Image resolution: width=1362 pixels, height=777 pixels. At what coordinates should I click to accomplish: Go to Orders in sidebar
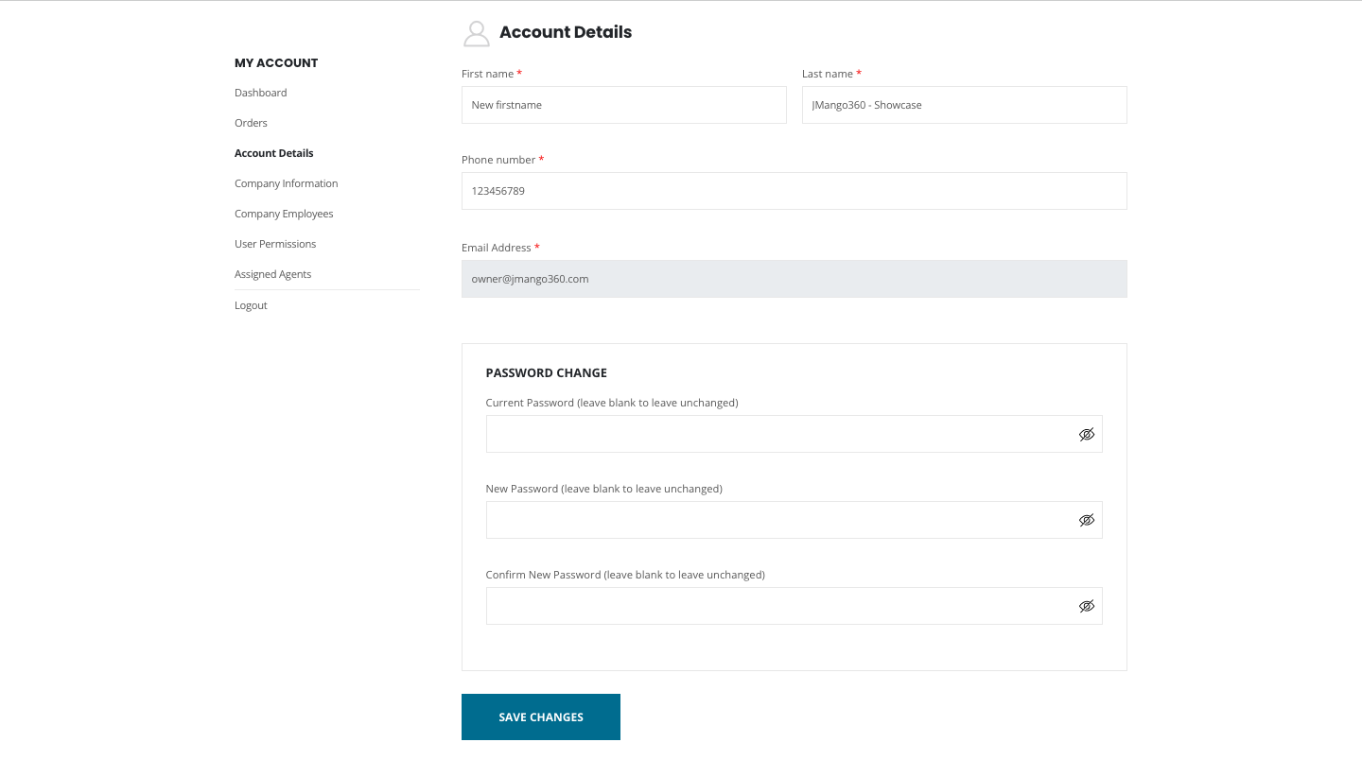[x=251, y=123]
